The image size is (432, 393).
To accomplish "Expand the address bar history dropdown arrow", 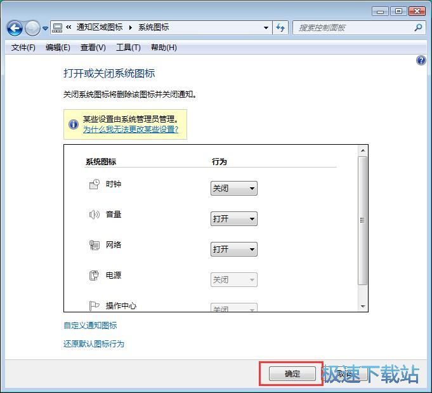I will click(266, 27).
